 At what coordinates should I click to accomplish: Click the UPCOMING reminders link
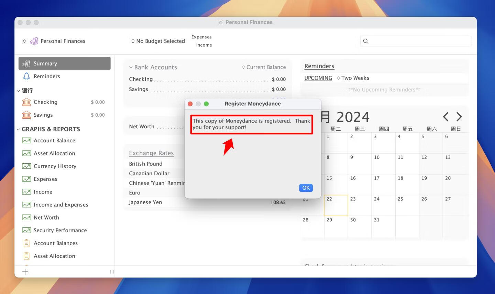[318, 78]
